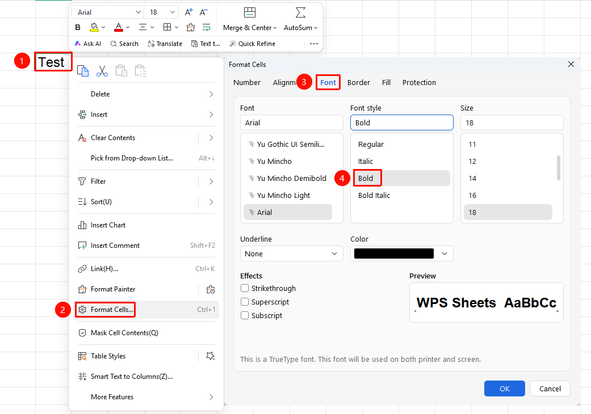The height and width of the screenshot is (414, 591).
Task: Click the Size list scrollbar
Action: [558, 168]
